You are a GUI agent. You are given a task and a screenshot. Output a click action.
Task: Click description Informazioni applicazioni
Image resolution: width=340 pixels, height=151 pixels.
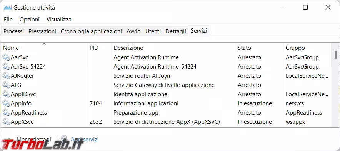[146, 103]
